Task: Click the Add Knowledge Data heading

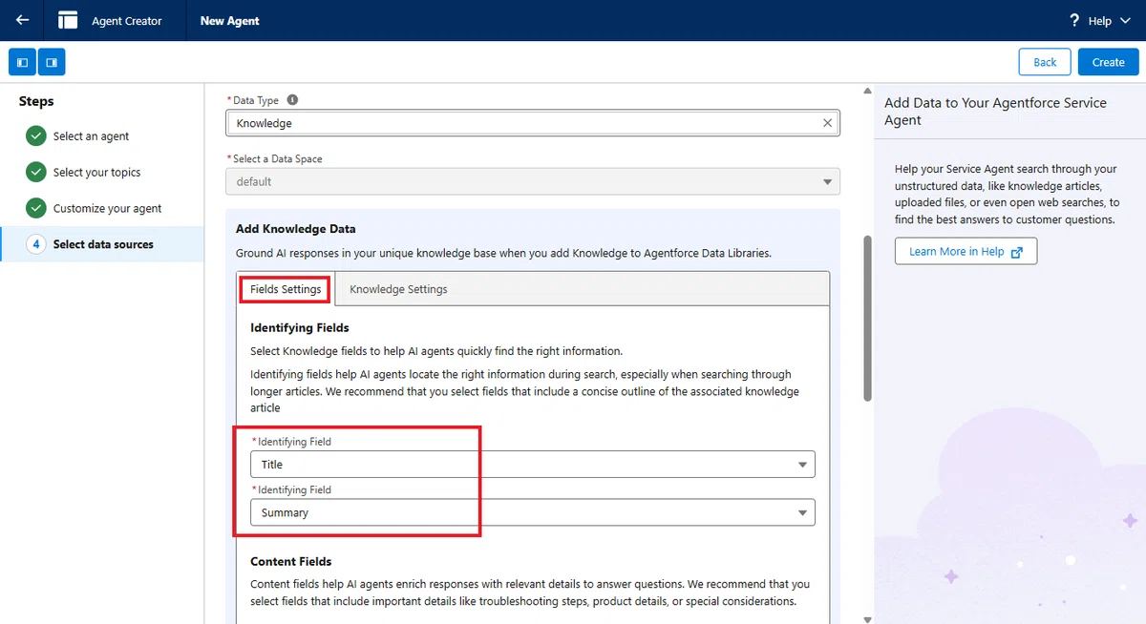Action: [295, 229]
